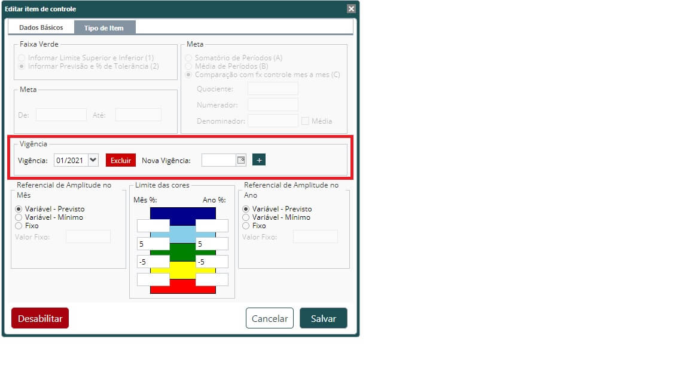This screenshot has width=689, height=387.
Task: Close the Editar item de controle dialog
Action: point(351,9)
